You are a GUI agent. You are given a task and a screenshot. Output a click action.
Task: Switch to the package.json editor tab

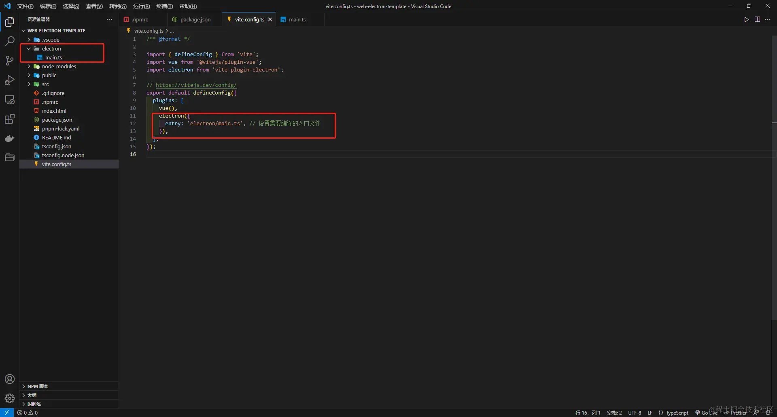click(195, 19)
